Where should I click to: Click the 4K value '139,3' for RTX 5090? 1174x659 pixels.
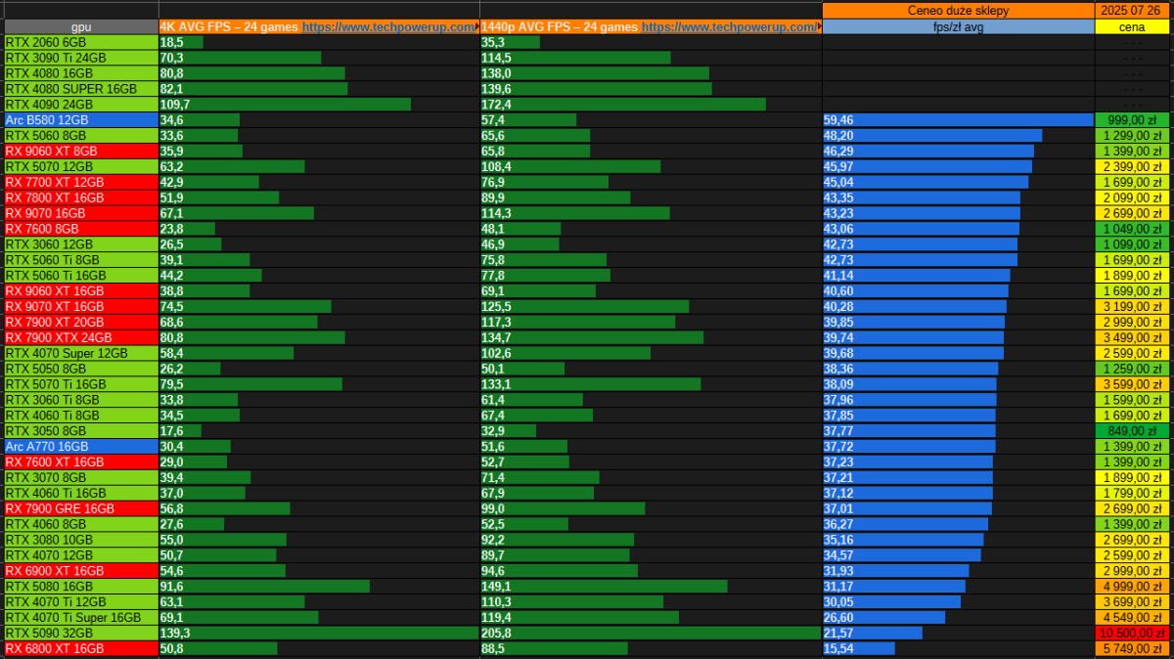(x=175, y=633)
